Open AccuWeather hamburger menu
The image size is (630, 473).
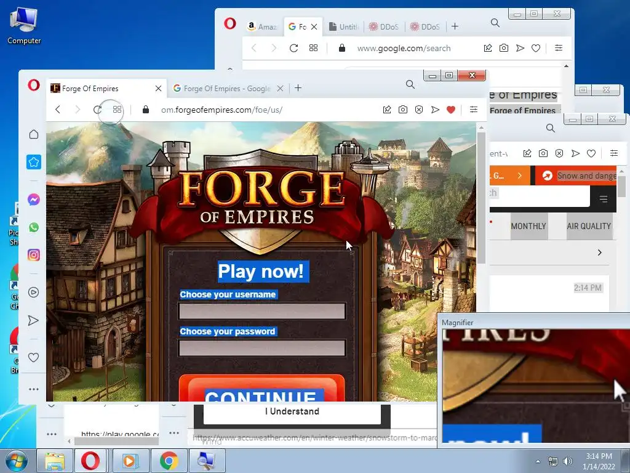[603, 199]
